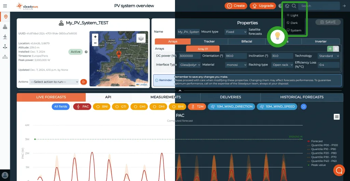This screenshot has height=181, width=350.
Task: Toggle the PAC field filter
Action: click(82, 107)
